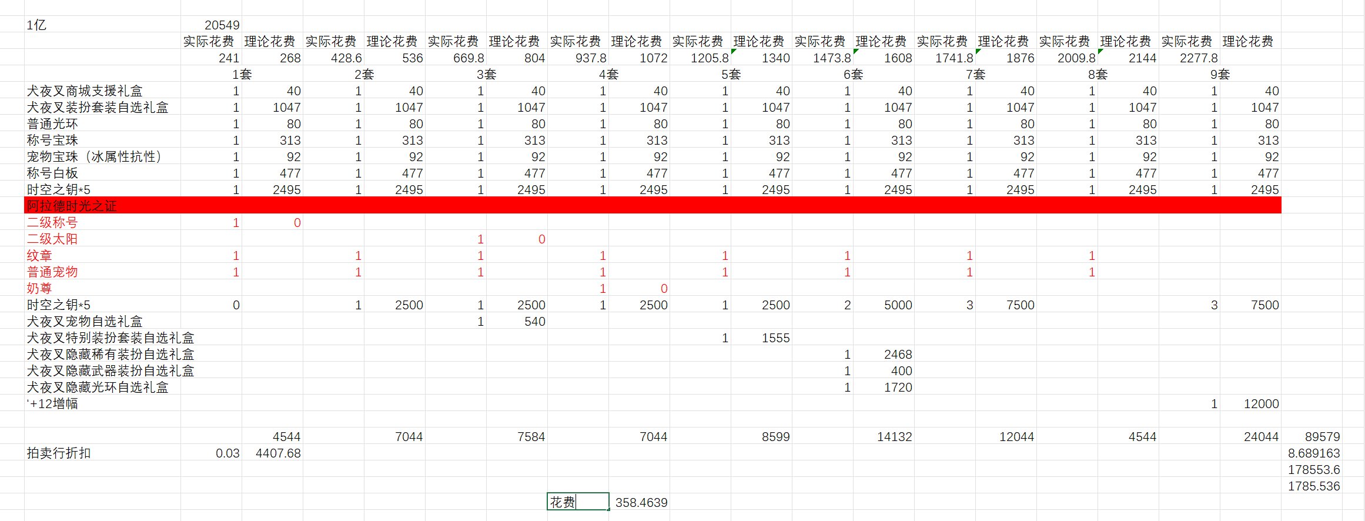Select the cell with 2009.8

click(1068, 58)
